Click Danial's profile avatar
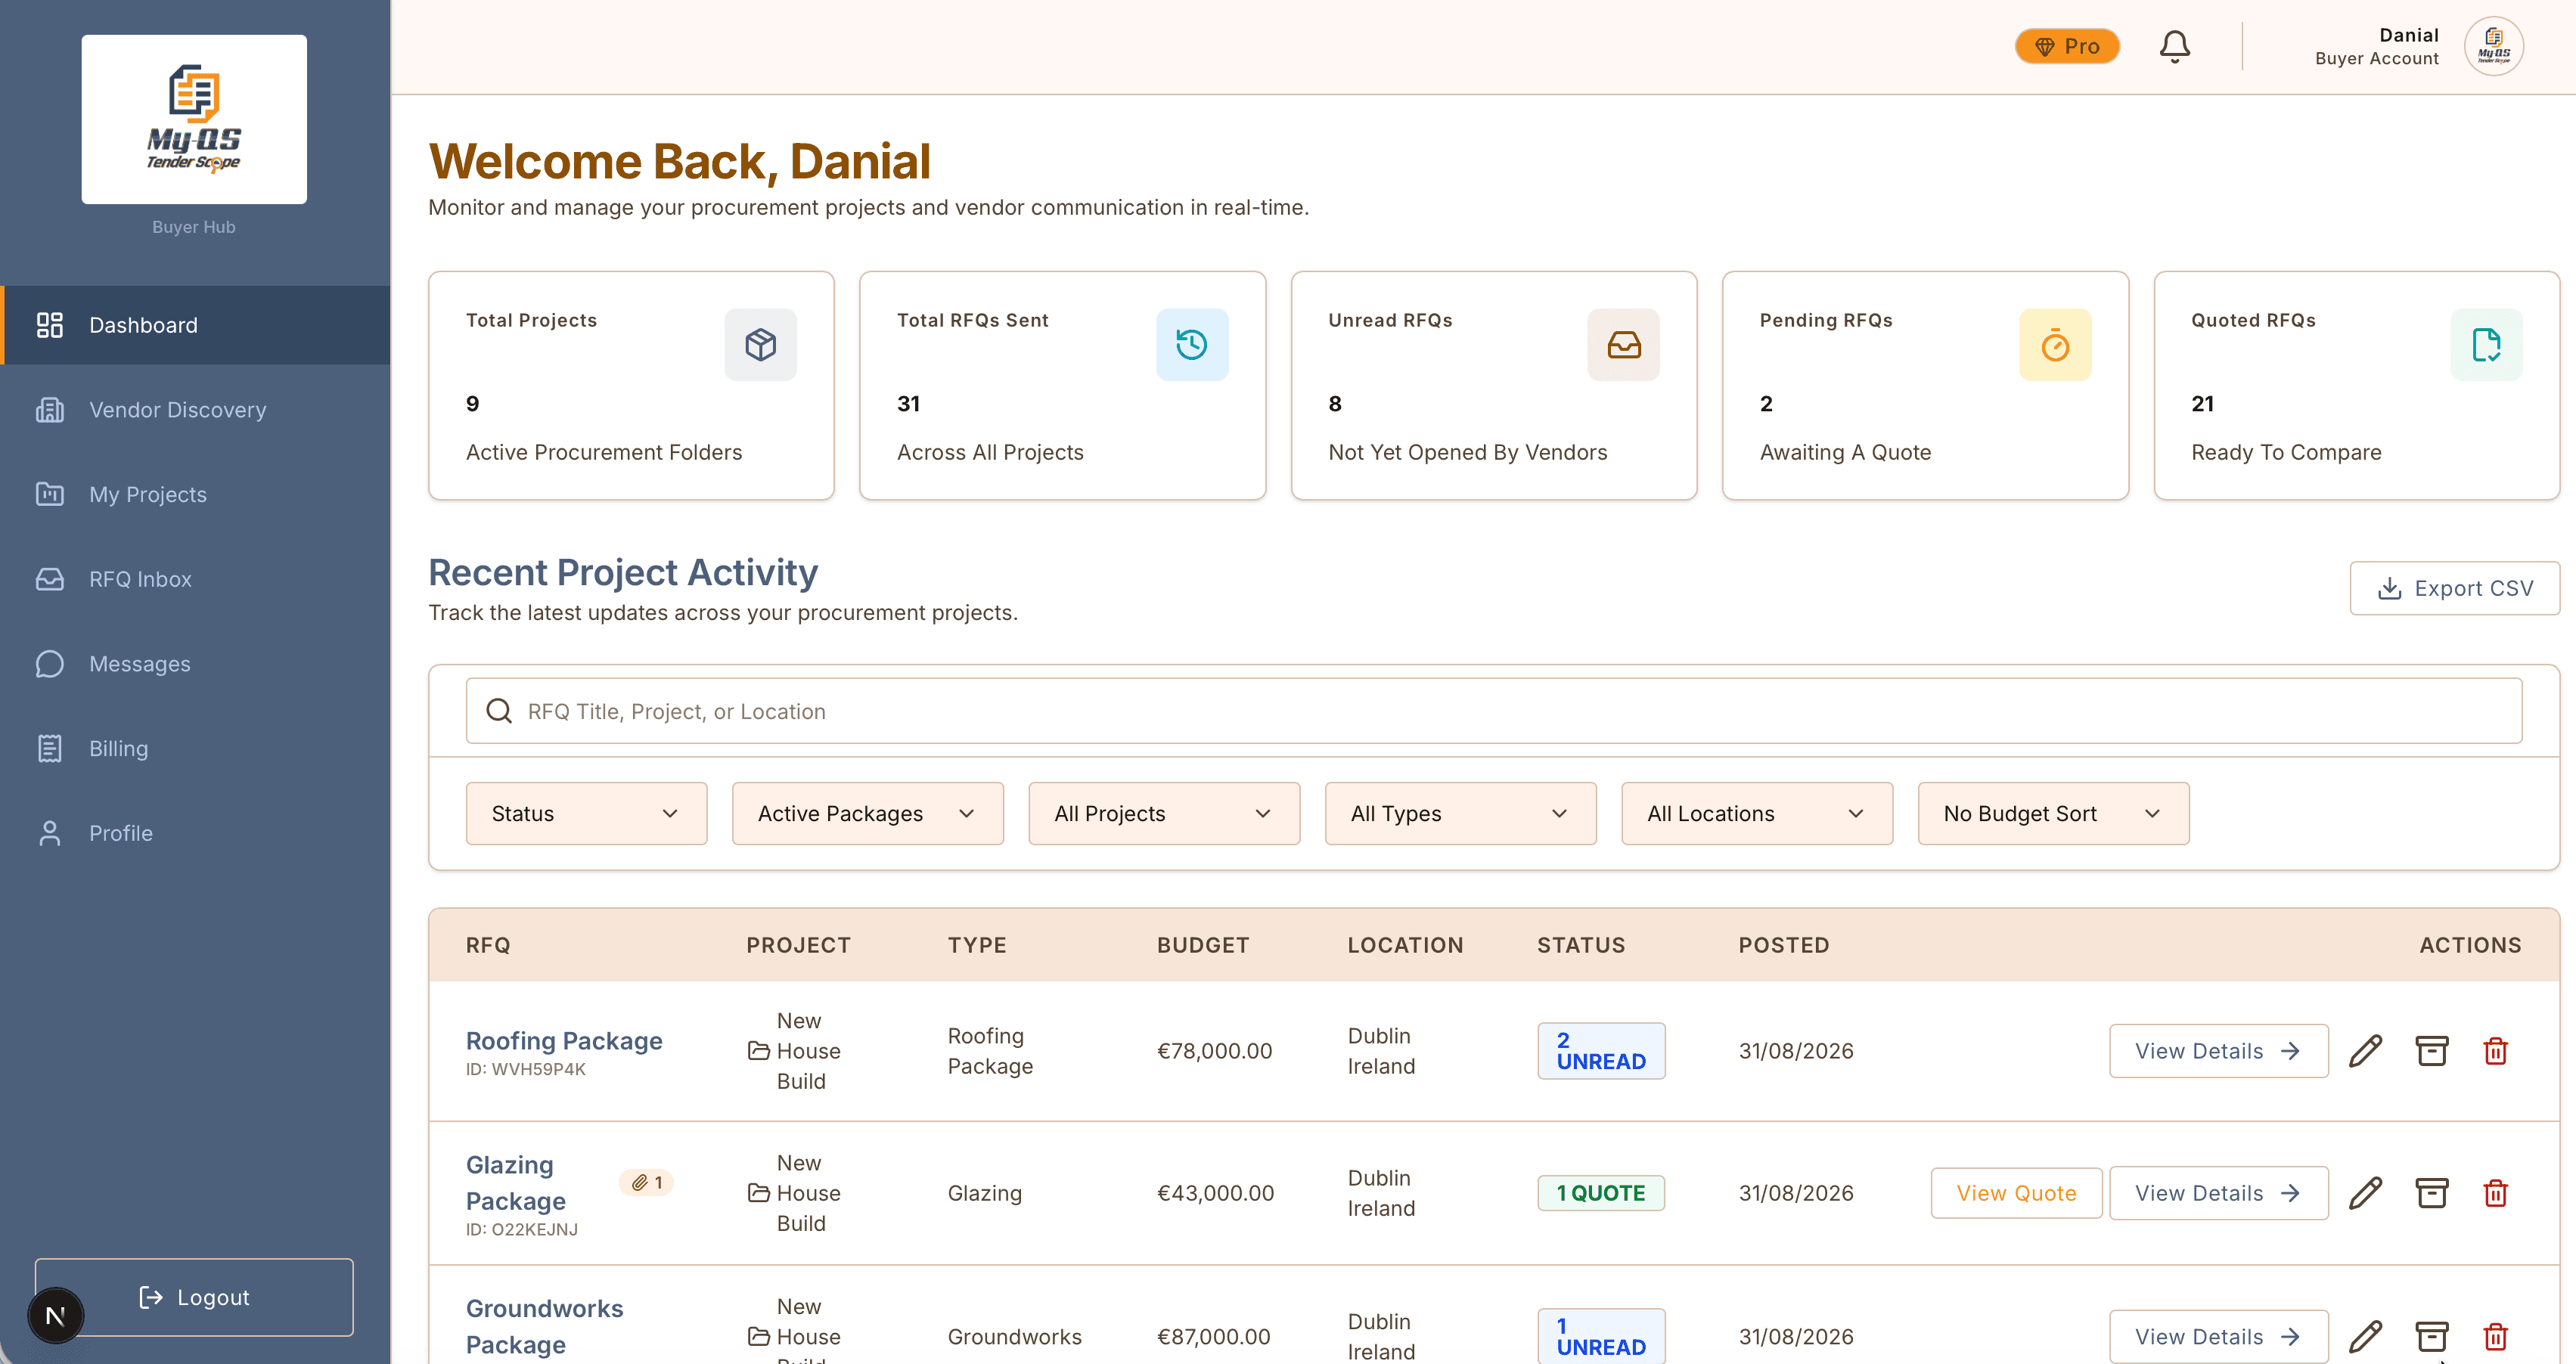This screenshot has width=2576, height=1364. 2493,46
